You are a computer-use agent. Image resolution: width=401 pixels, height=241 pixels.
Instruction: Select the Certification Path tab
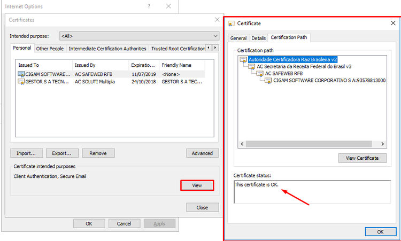289,37
